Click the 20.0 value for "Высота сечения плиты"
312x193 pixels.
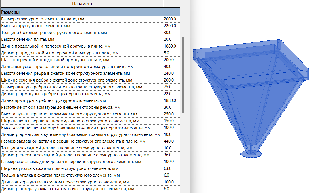168,39
